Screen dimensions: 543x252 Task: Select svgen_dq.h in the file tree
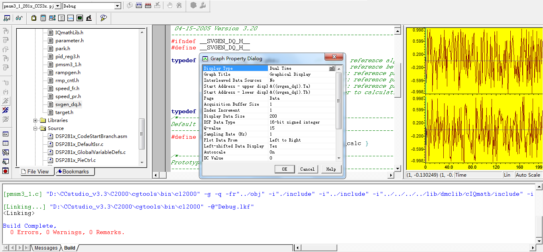click(x=68, y=104)
